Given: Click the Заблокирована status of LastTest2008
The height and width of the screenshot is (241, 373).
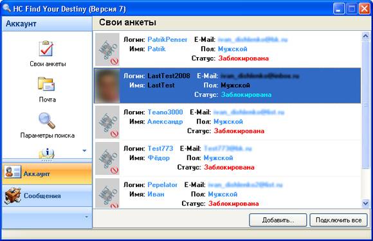Looking at the screenshot, I should [246, 94].
